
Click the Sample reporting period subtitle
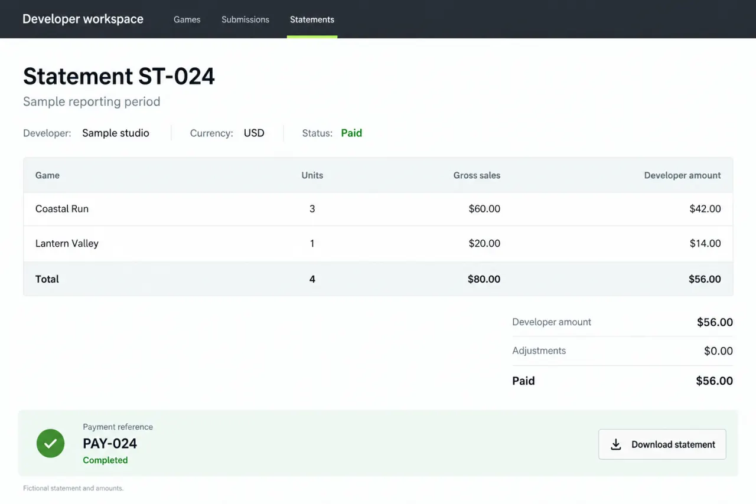92,102
